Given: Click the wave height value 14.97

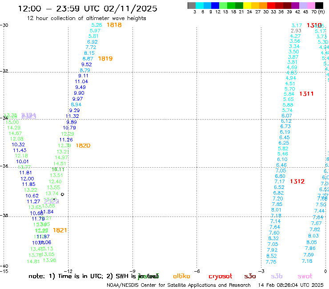Looking at the screenshot, I should point(61,157).
